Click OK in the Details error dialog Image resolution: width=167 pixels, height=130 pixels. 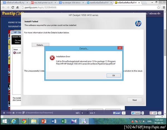114,75
